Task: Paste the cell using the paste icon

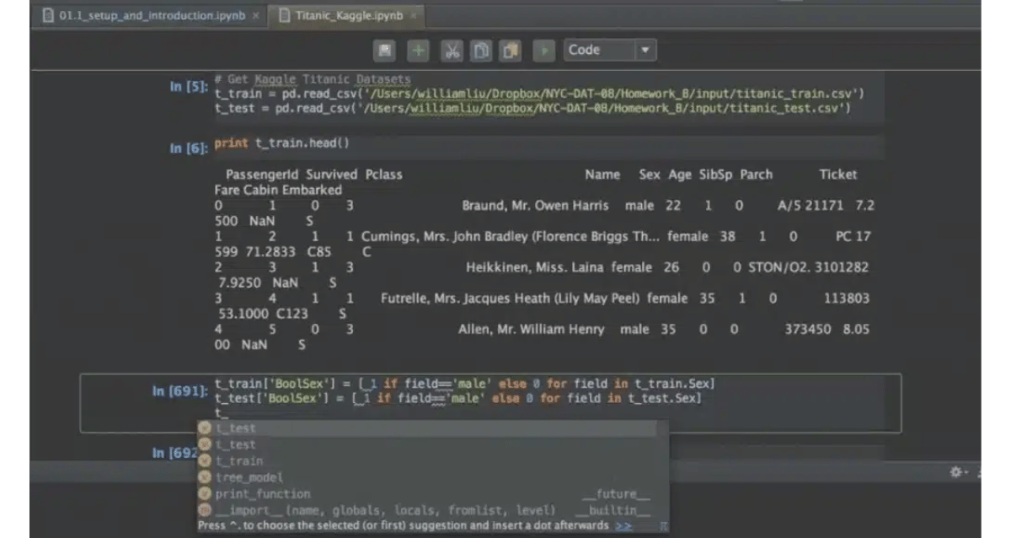Action: point(511,51)
